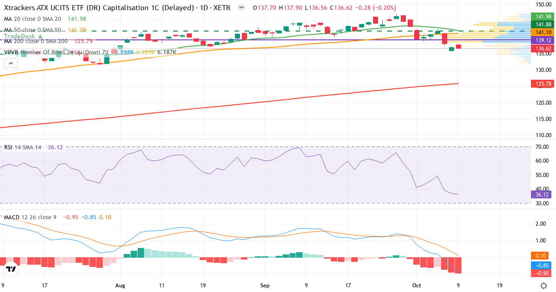Click MA 50 legend value 141.09
Viewport: 556px width, 292px height.
coord(77,30)
